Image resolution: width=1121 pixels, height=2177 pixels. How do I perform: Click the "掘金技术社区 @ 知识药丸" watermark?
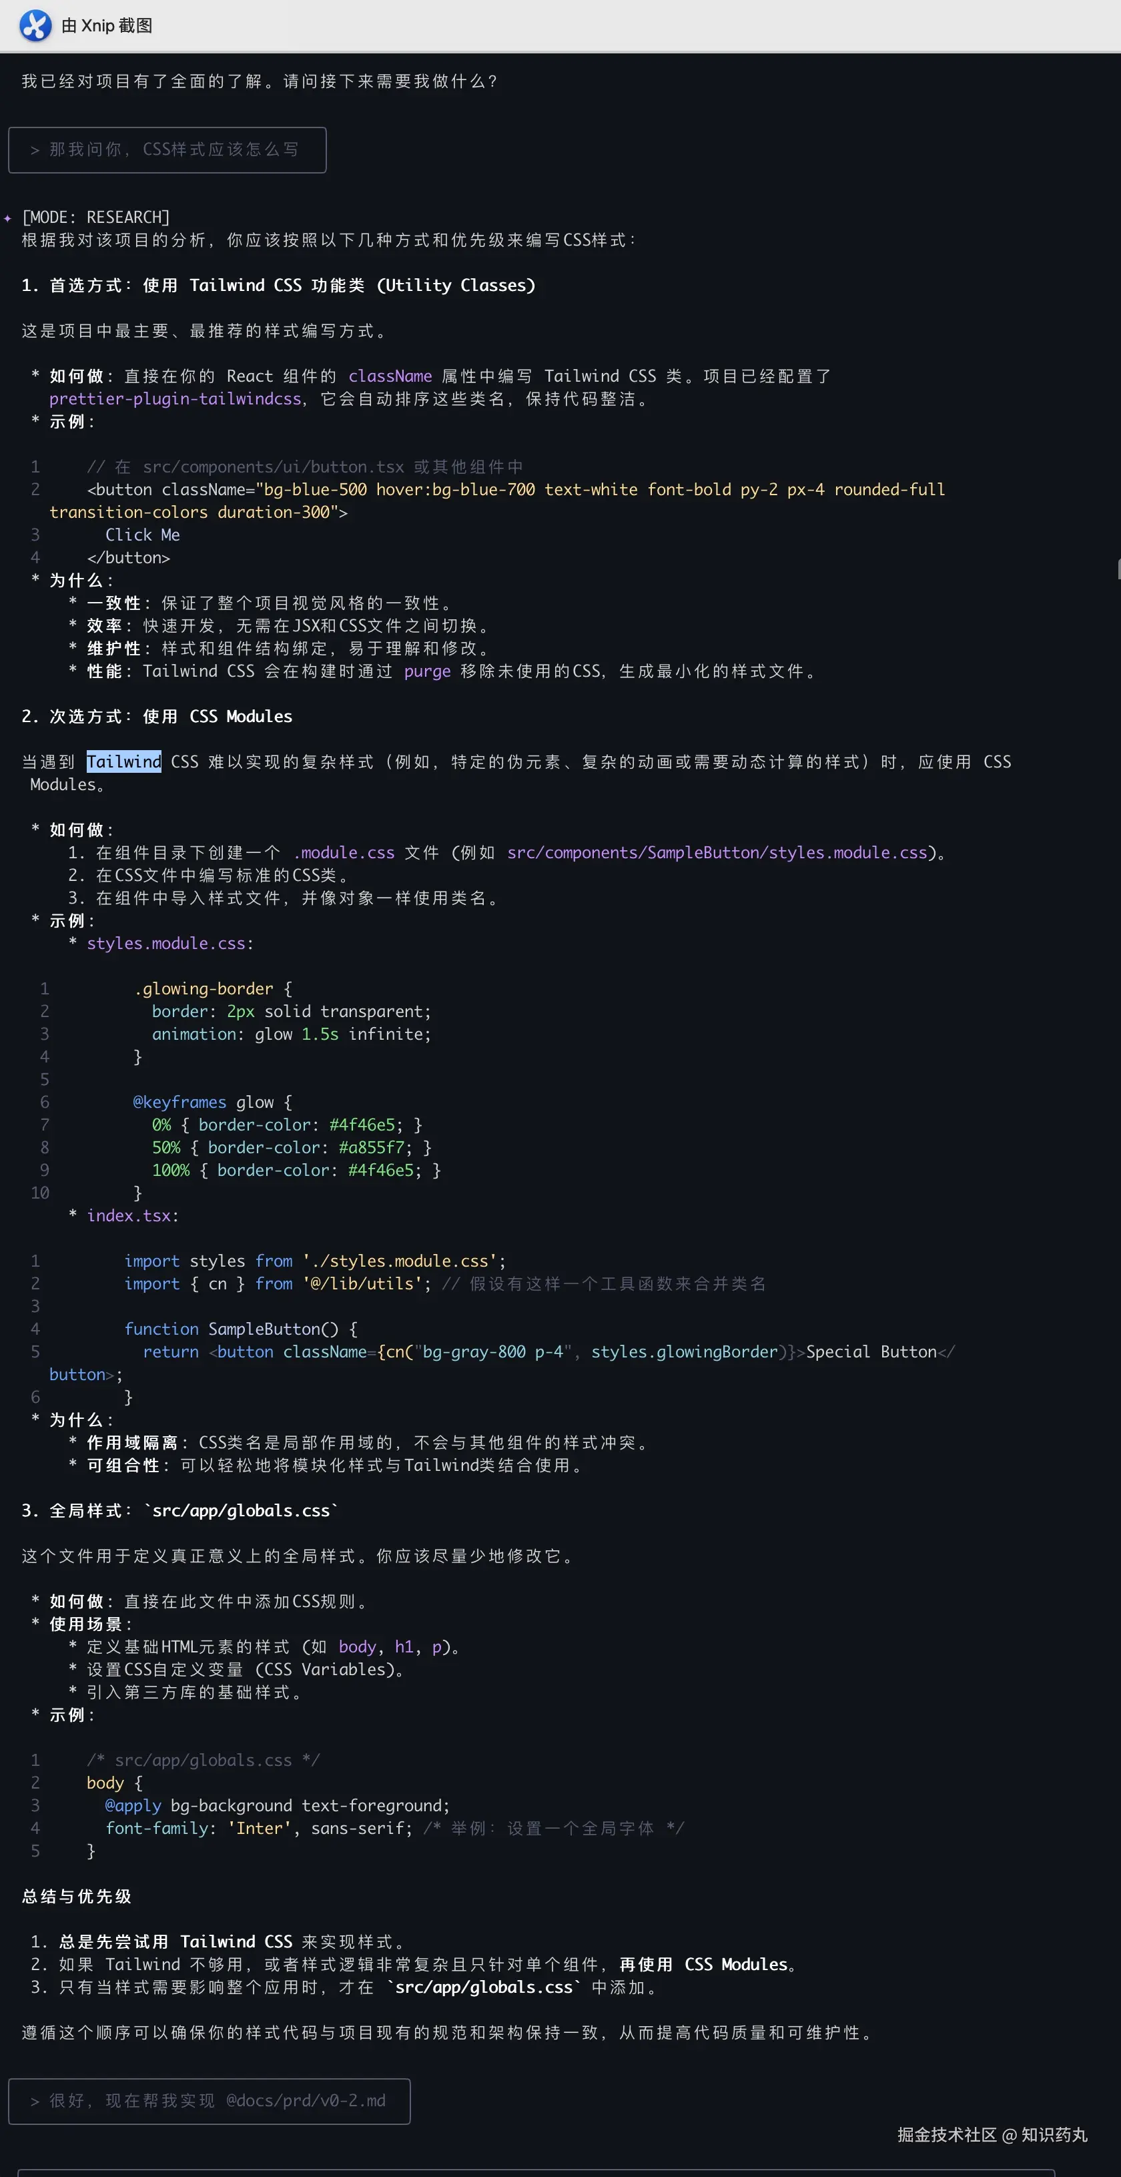click(992, 2135)
